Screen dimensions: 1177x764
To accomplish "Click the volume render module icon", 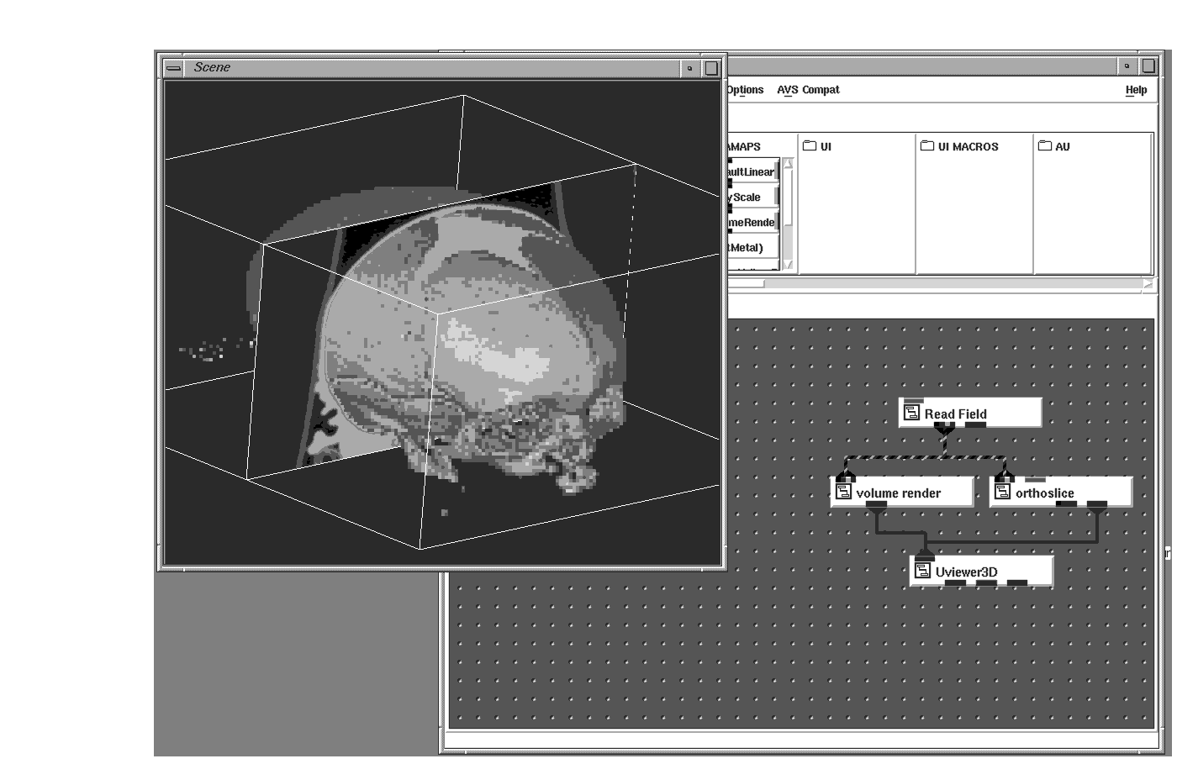I will coord(843,492).
